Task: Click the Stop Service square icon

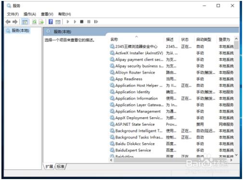Action: point(82,22)
